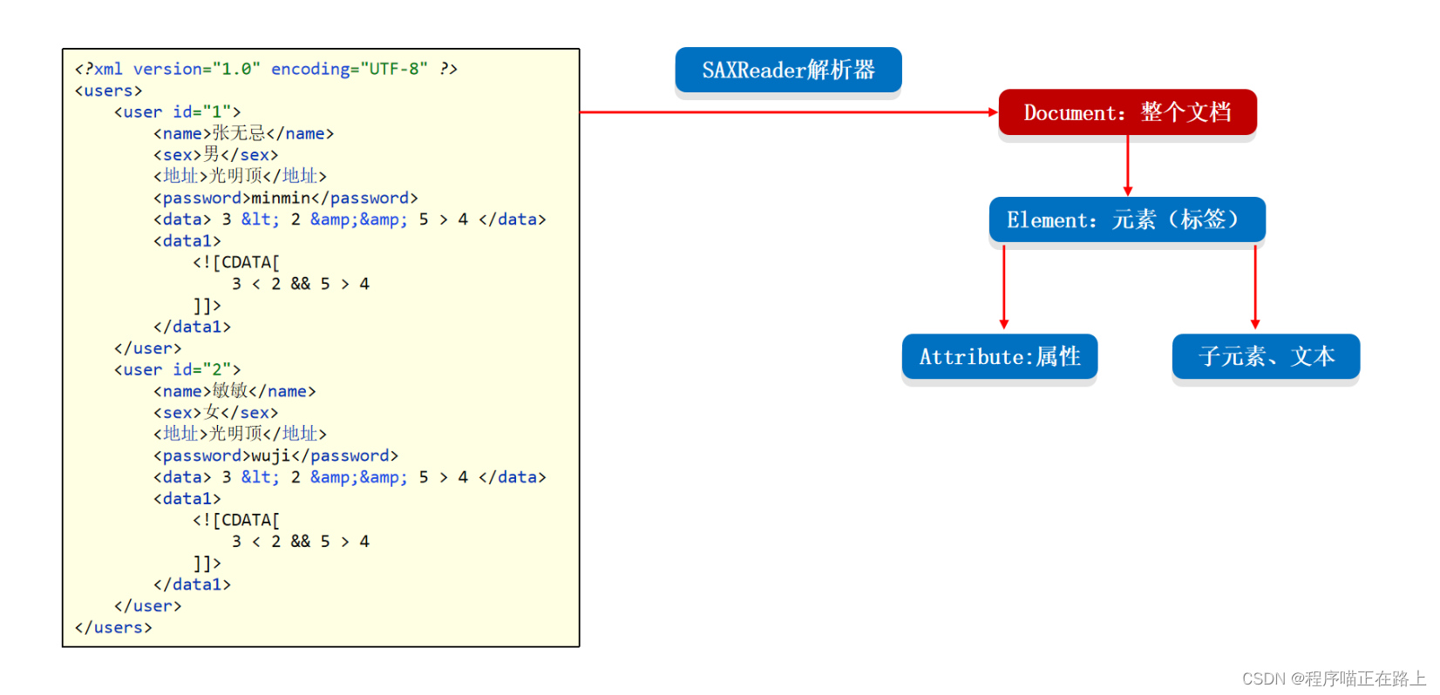
Task: Click the password line containing minmin
Action: coord(285,198)
